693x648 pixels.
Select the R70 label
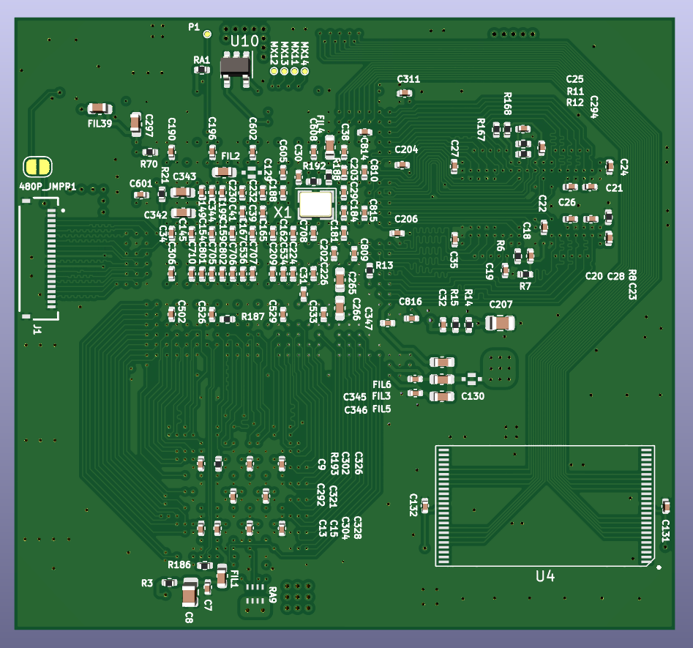pos(149,164)
